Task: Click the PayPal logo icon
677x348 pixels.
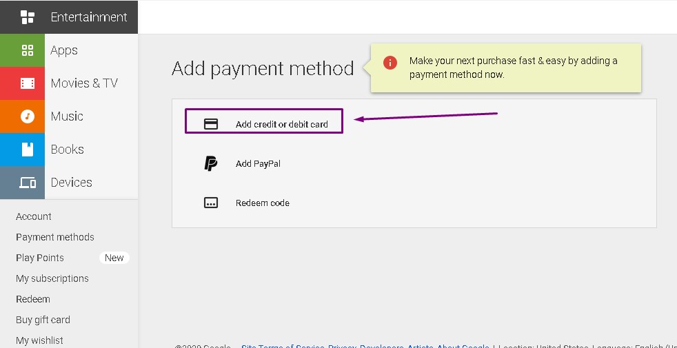Action: click(x=211, y=163)
